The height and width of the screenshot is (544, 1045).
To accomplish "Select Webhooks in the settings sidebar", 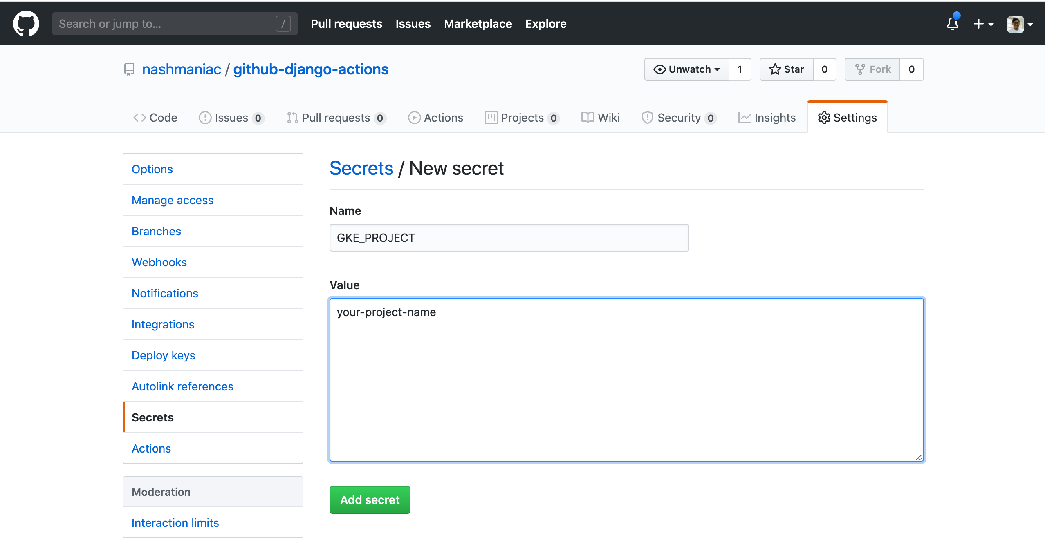I will (x=159, y=262).
